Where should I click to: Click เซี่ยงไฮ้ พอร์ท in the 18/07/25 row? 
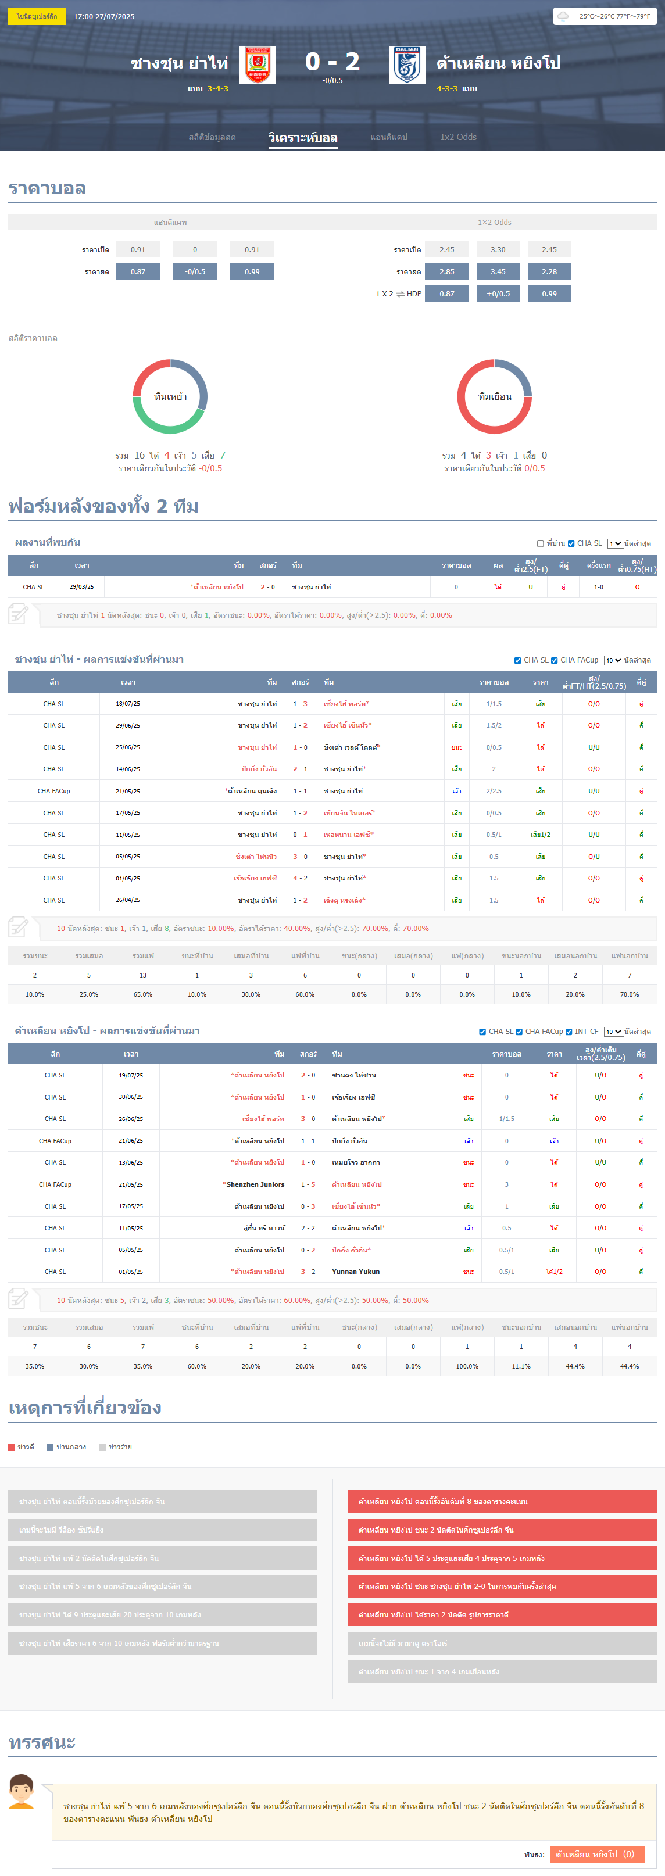point(345,704)
